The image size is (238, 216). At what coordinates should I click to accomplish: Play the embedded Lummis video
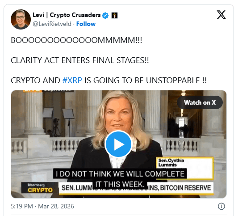118,144
